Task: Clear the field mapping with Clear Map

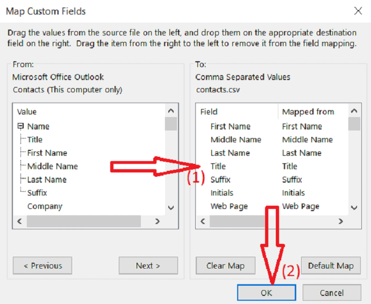Action: 225,266
